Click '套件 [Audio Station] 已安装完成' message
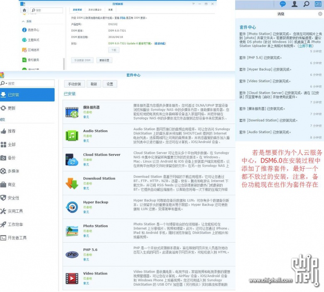324x292 pixels. coord(265,132)
